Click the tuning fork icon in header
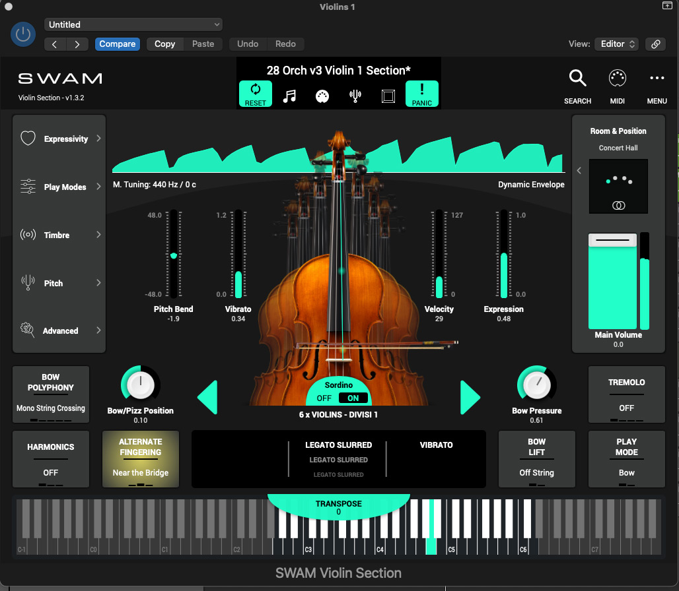The height and width of the screenshot is (591, 679). pyautogui.click(x=355, y=96)
